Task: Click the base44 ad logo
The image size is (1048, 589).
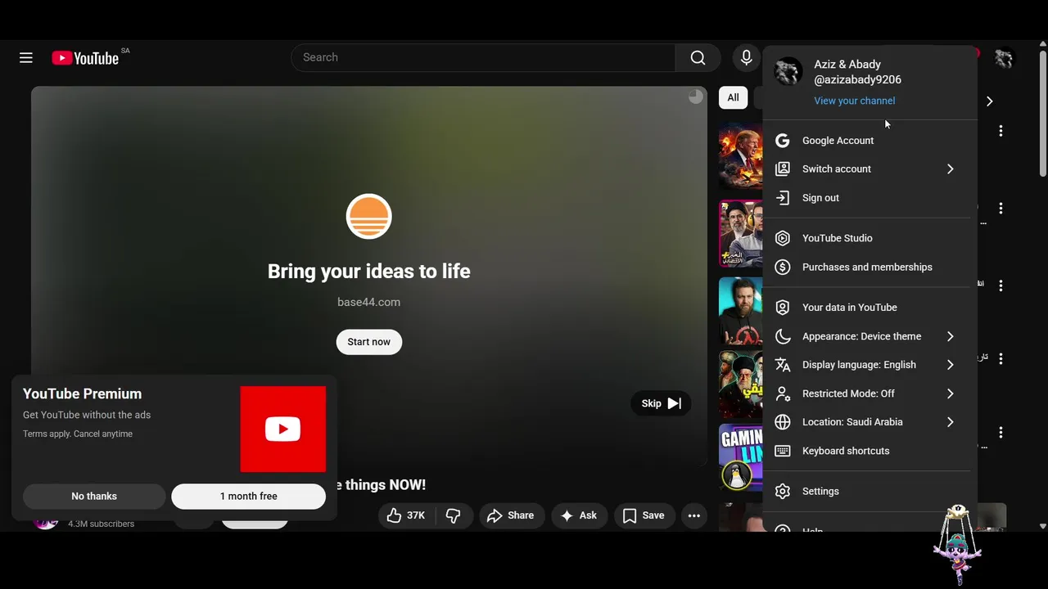Action: point(369,217)
